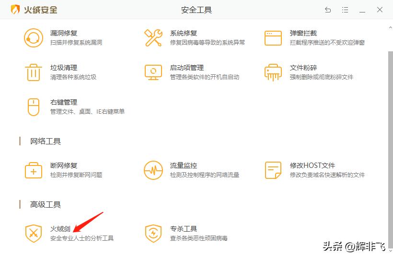Click the 漏洞修复 circular scan icon
This screenshot has height=259, width=393.
(x=34, y=38)
